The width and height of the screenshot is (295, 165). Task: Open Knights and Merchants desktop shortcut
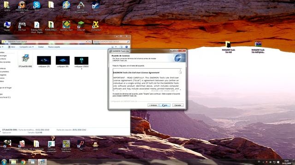point(66,146)
